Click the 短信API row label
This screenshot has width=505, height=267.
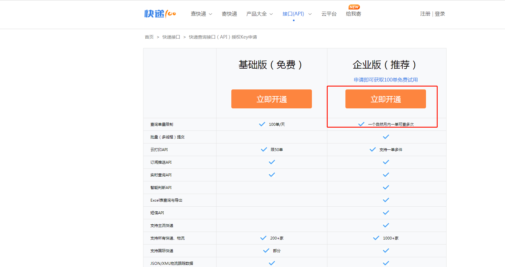coord(157,213)
